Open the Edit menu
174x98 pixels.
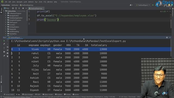click(x=10, y=2)
